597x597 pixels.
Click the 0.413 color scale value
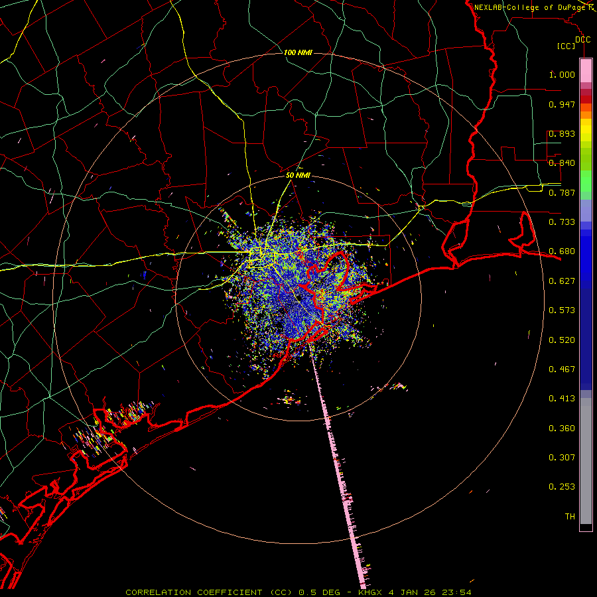562,399
